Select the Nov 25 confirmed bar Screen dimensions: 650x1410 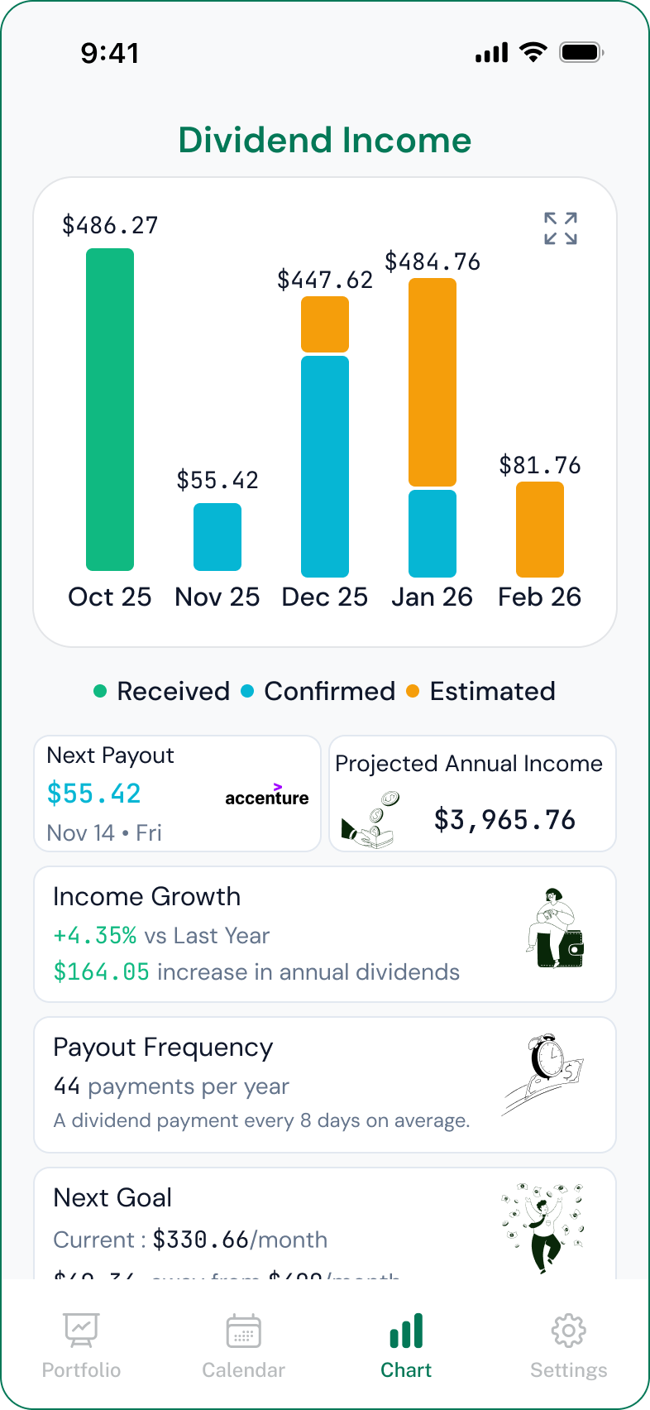coord(217,537)
